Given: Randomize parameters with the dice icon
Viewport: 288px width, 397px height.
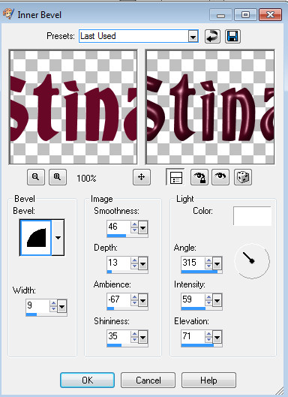Looking at the screenshot, I should click(x=243, y=177).
